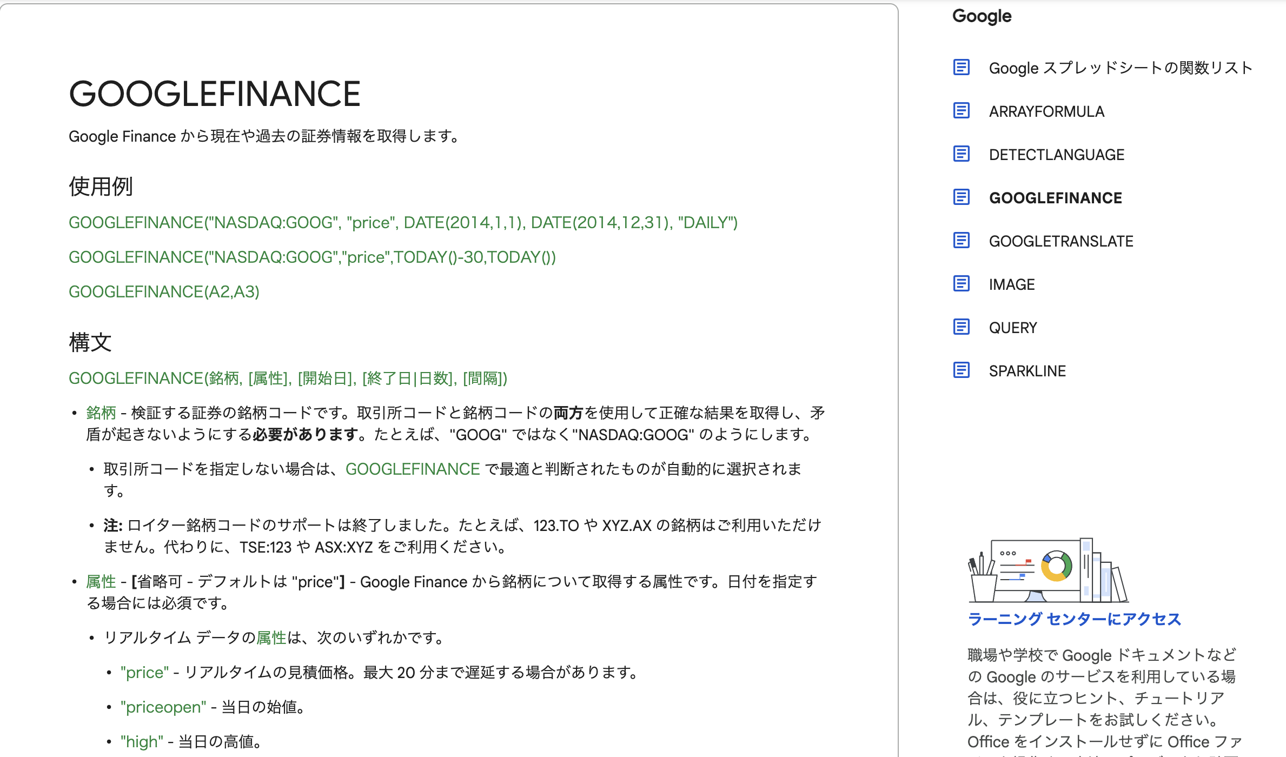Click the document icon beside ARRAYFORMULA
This screenshot has width=1286, height=757.
pyautogui.click(x=962, y=111)
